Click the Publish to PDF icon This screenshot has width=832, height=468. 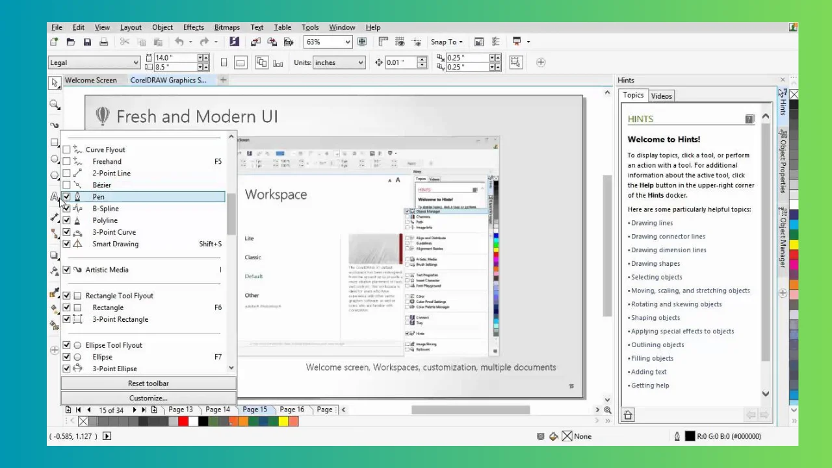pyautogui.click(x=288, y=42)
